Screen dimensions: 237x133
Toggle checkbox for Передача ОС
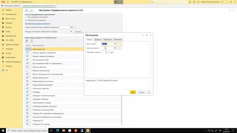tap(27, 120)
